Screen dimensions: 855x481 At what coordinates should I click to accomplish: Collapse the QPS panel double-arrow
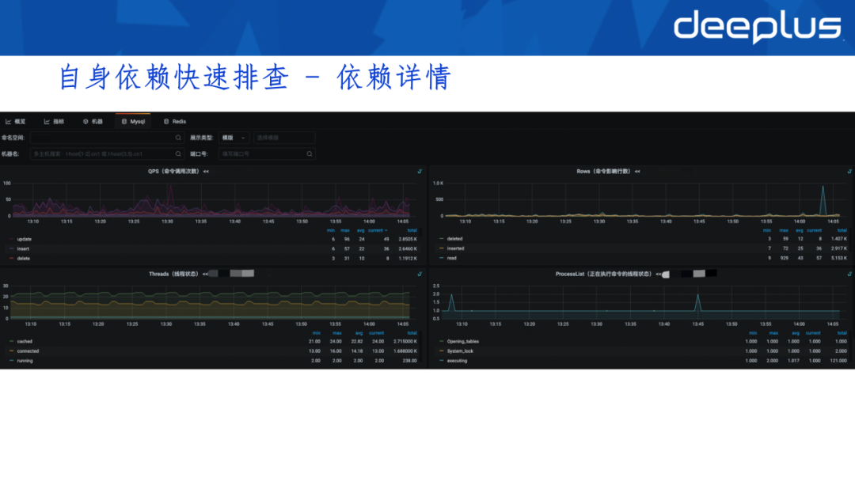point(206,172)
